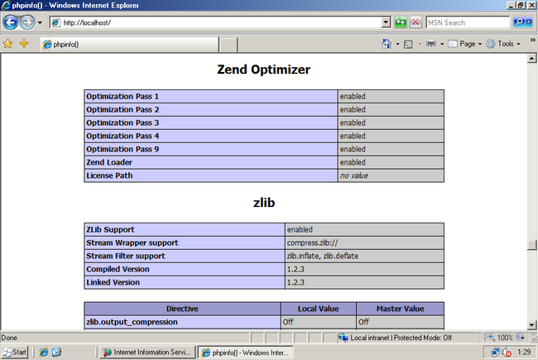Click the taskbar clock showing 1:29

(x=524, y=352)
